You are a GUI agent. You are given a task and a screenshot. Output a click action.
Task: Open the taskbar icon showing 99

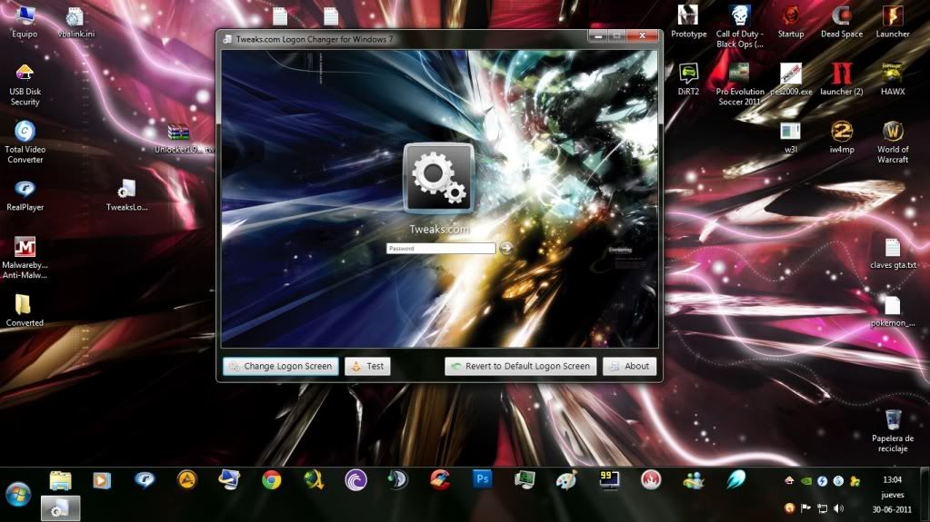point(609,480)
